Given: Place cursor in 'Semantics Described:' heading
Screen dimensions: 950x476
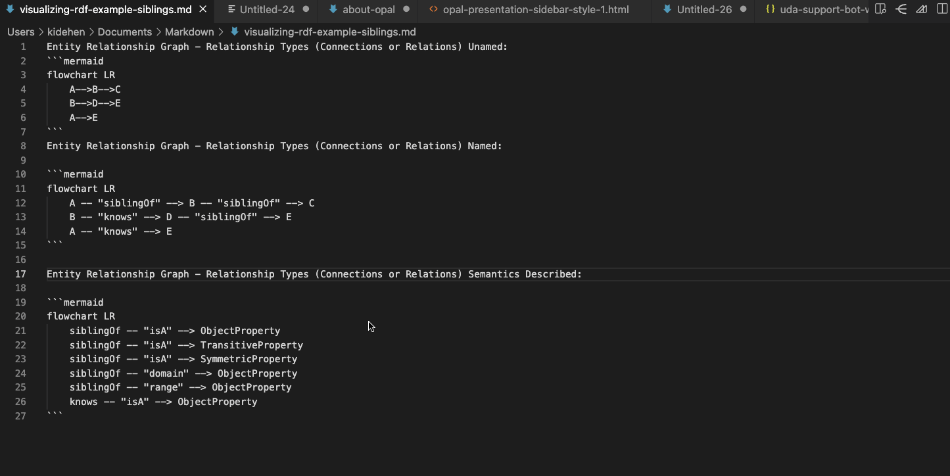Looking at the screenshot, I should tap(314, 274).
